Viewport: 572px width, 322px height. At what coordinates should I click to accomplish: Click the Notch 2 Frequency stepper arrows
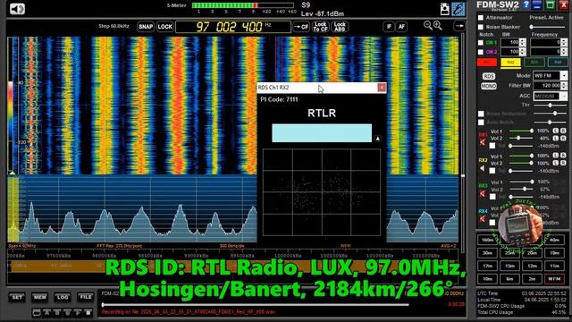[564, 52]
